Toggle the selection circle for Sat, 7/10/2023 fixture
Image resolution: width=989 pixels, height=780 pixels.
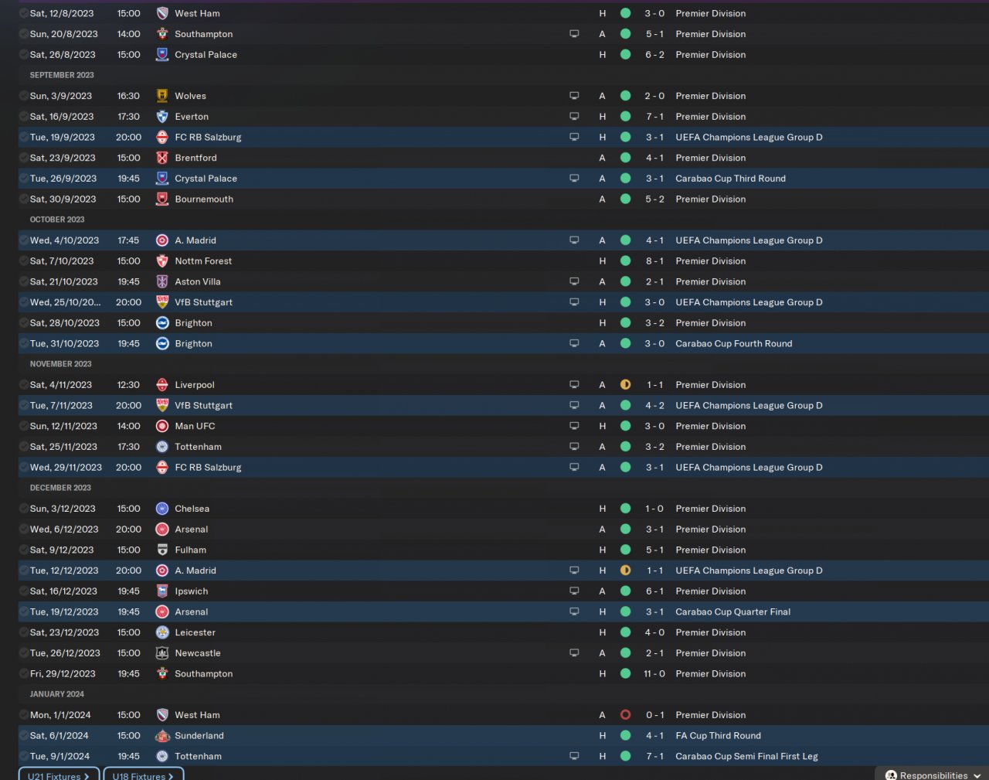coord(24,261)
